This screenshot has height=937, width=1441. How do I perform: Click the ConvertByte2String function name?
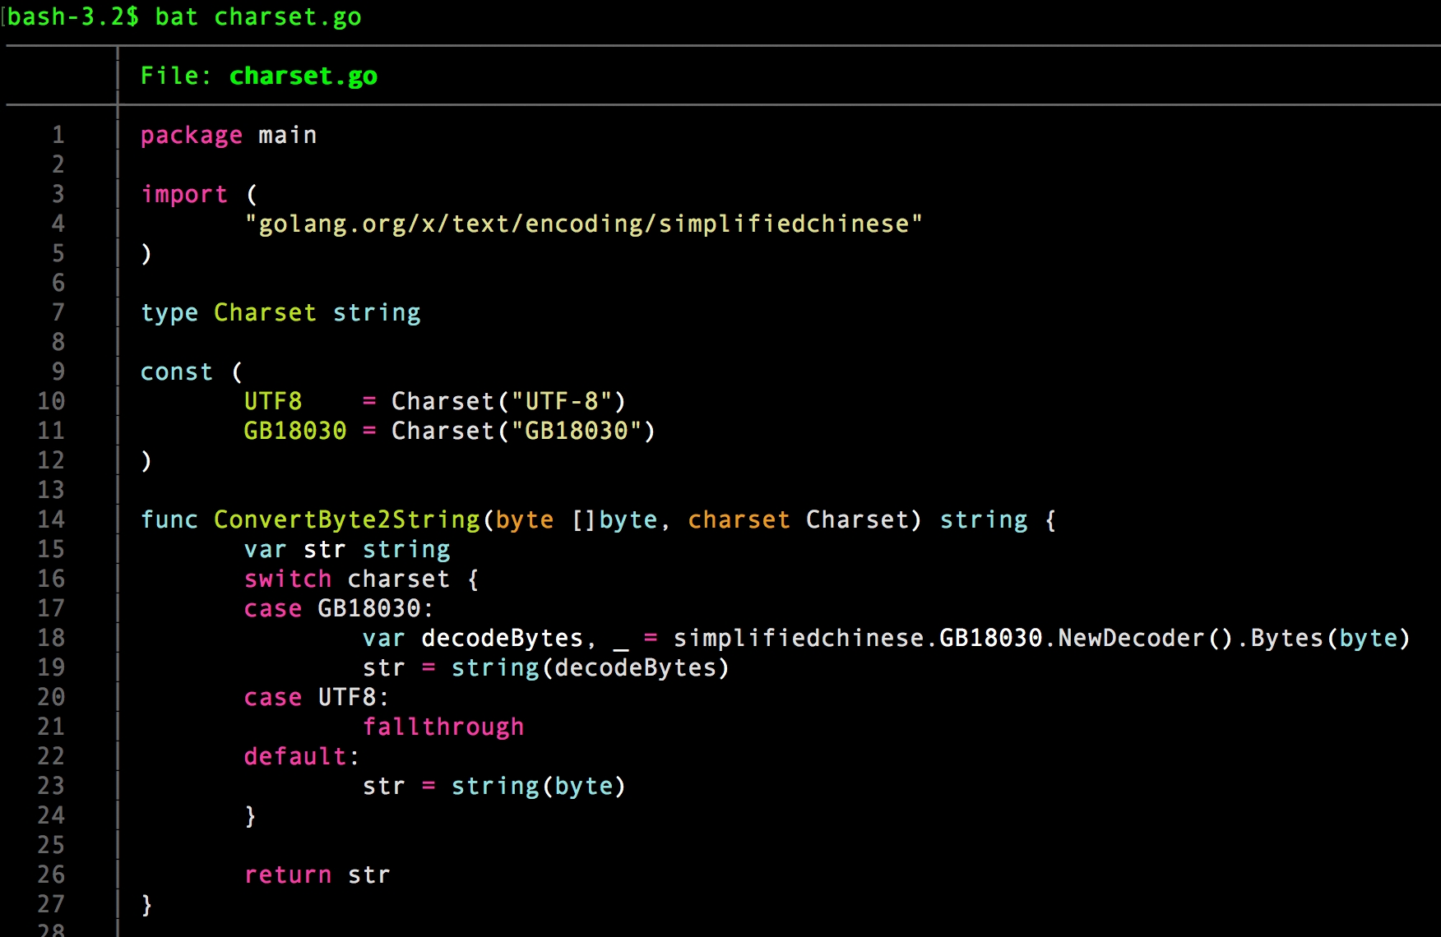point(346,520)
